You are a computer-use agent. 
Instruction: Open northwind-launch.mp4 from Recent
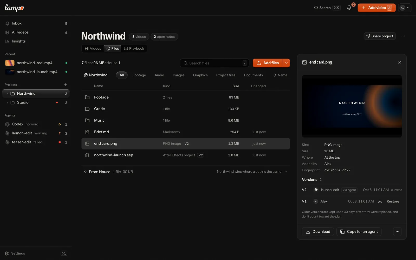(x=36, y=72)
